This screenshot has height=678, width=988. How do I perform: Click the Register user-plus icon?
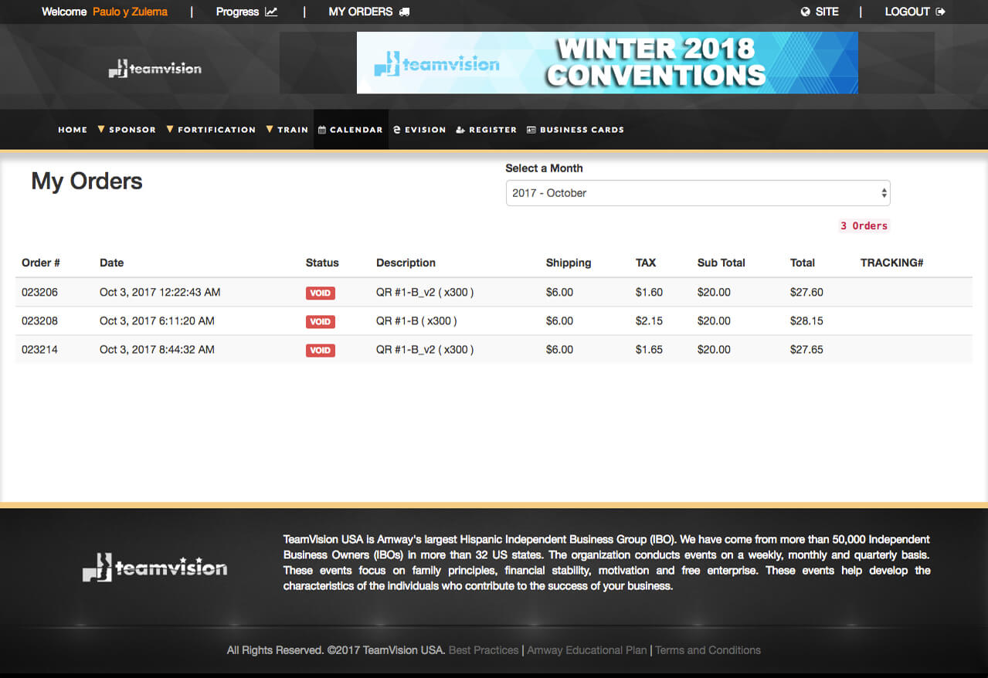(460, 130)
